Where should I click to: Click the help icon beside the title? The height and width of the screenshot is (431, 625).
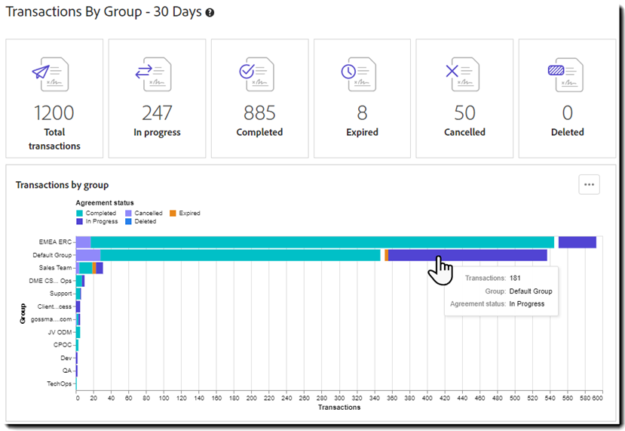(x=210, y=14)
